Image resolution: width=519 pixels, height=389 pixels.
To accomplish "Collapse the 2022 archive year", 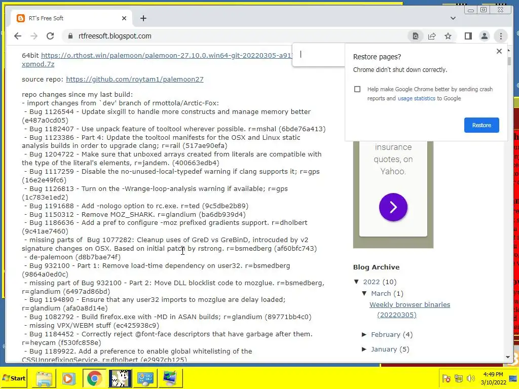I will pyautogui.click(x=356, y=282).
